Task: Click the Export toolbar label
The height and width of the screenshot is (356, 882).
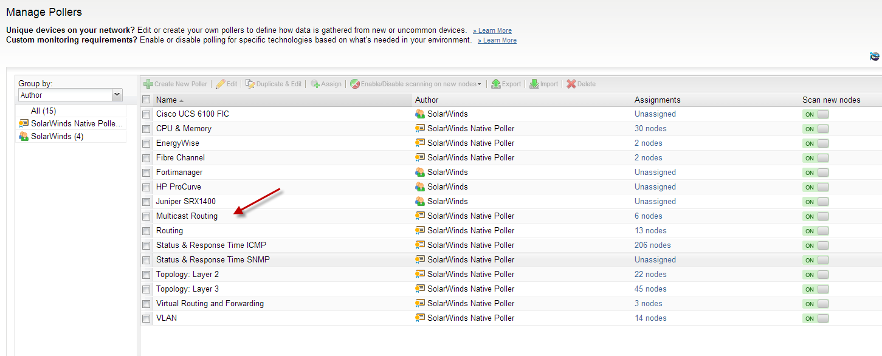Action: tap(511, 84)
